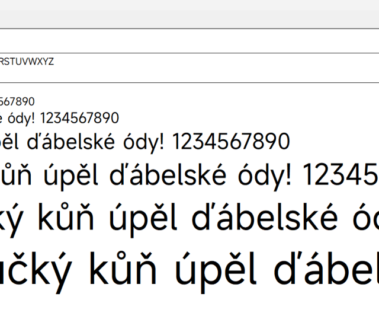Click 'ďábelské' in the line ending in 12345

coord(179,174)
